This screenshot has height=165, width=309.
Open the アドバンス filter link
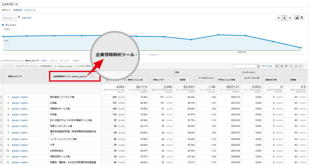click(267, 66)
